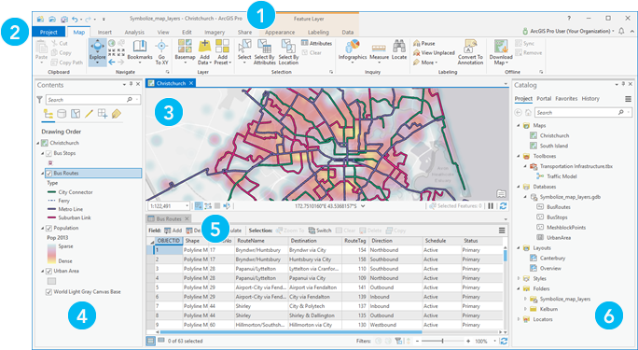
Task: Click the Population color ramp legend
Action: [51, 254]
